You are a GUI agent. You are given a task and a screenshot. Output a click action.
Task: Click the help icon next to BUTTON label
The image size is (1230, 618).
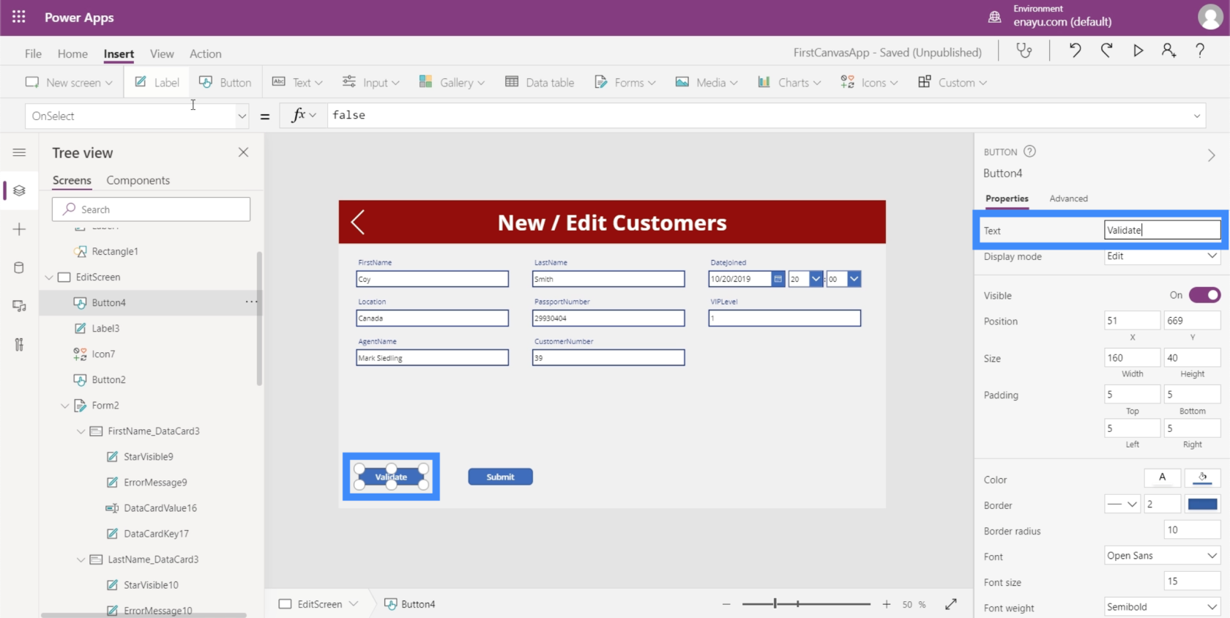pyautogui.click(x=1029, y=152)
